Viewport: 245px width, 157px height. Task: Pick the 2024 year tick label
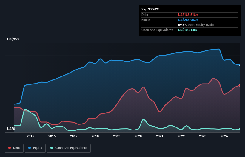pos(224,136)
